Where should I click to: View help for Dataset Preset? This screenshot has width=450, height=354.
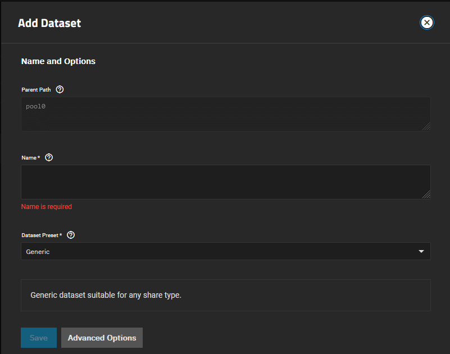[71, 235]
